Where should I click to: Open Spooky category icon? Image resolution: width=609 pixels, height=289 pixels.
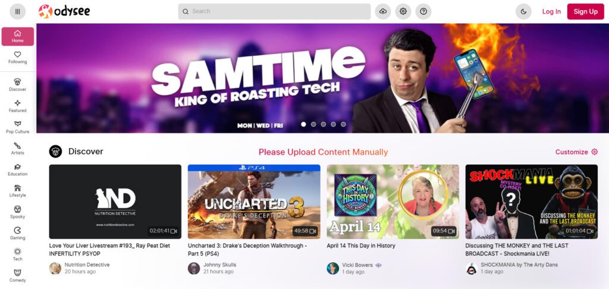[x=17, y=209]
